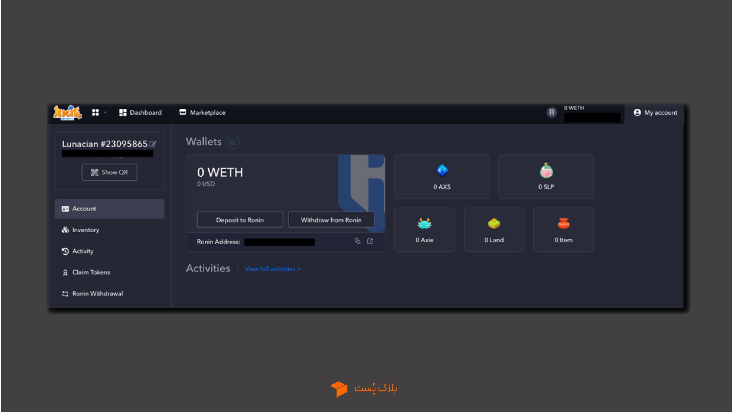Open the Dashboard tab
This screenshot has width=732, height=412.
click(140, 112)
